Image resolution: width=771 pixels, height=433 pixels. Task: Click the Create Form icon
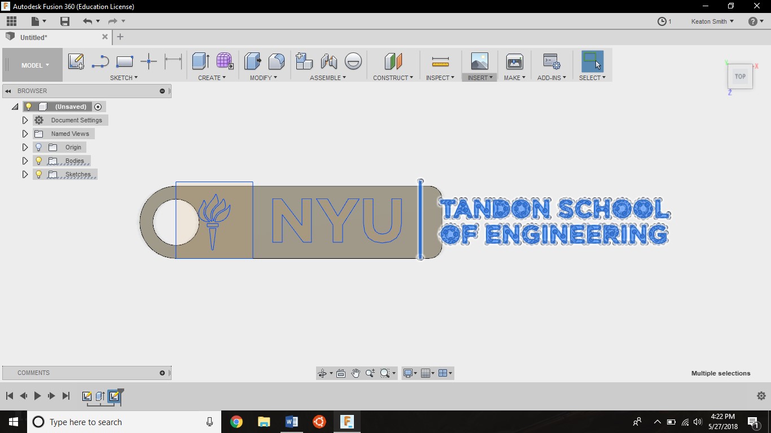(x=225, y=61)
